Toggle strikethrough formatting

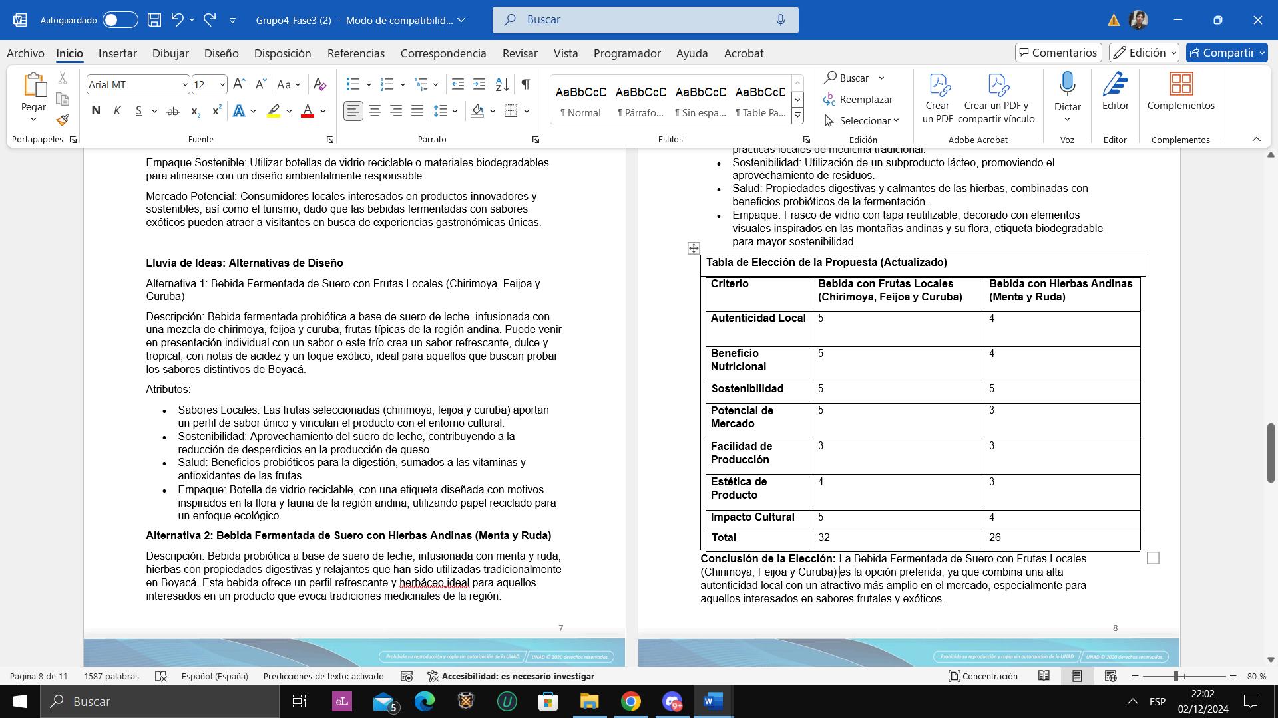pos(173,111)
